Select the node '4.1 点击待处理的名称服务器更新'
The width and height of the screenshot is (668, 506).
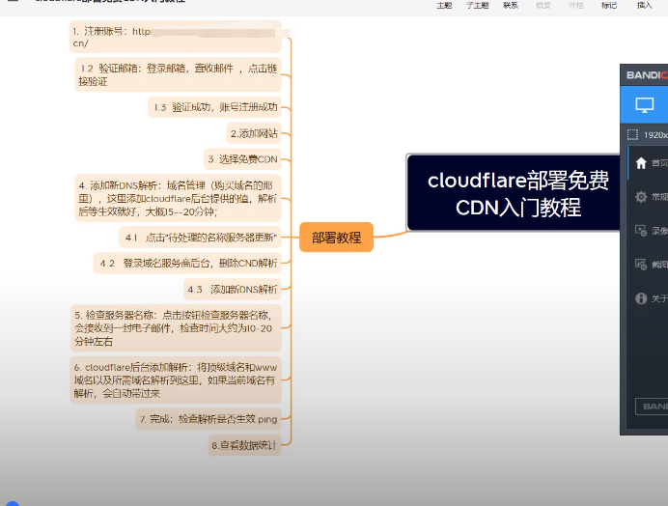pyautogui.click(x=200, y=238)
